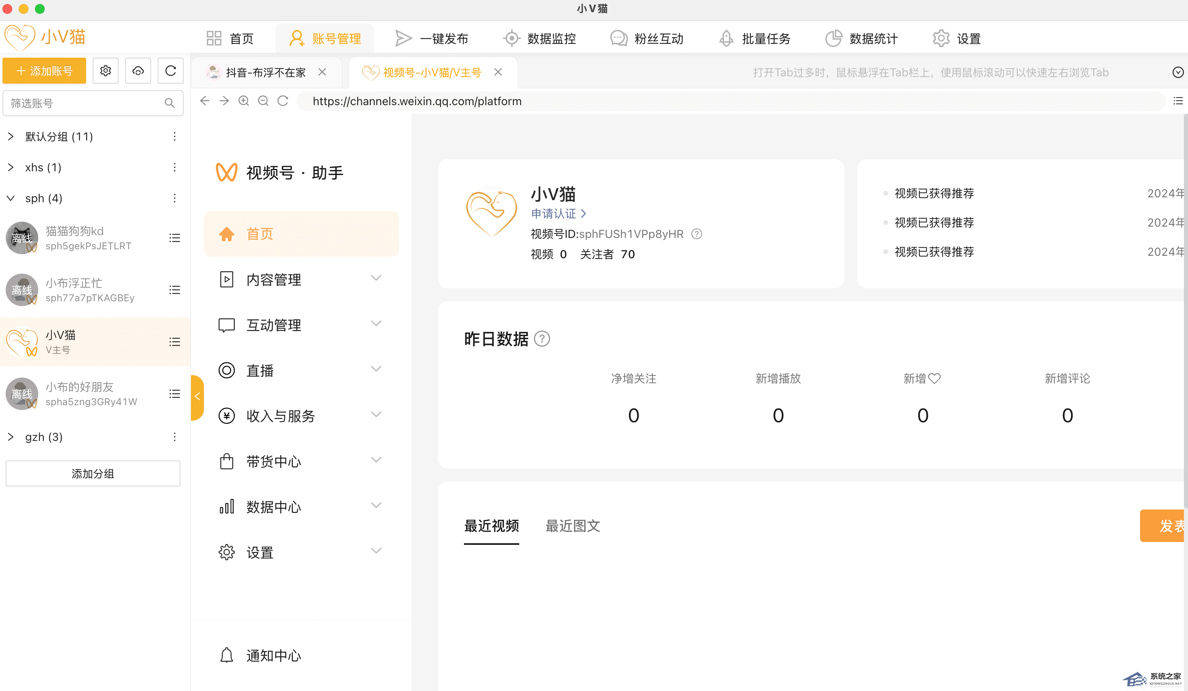Viewport: 1188px width, 691px height.
Task: Collapse the sph (4) group
Action: (11, 198)
